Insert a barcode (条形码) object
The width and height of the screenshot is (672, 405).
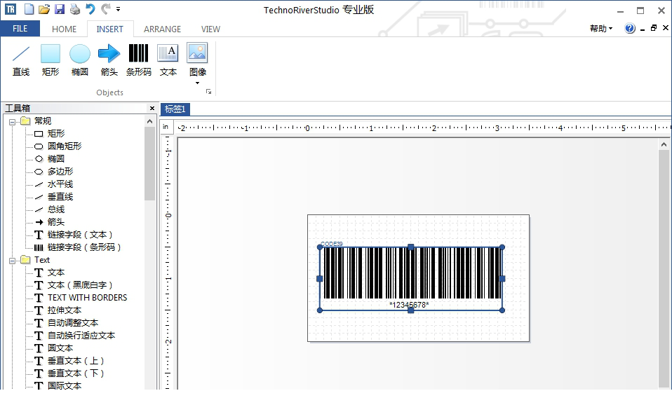[x=138, y=60]
